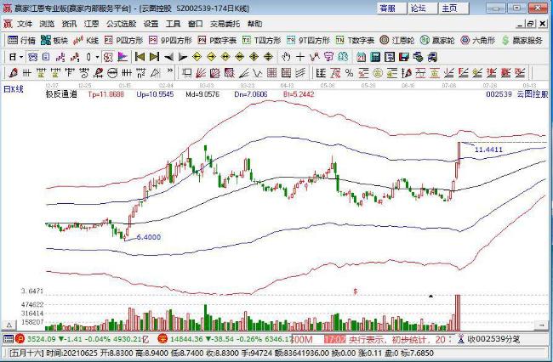Image resolution: width=553 pixels, height=362 pixels.
Task: Open the 行情 market quotes view
Action: (21, 41)
